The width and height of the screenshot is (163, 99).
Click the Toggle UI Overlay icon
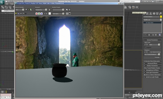click(x=67, y=14)
